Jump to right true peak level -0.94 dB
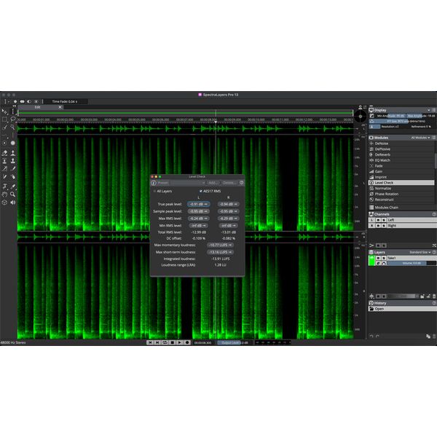437x437 pixels. point(228,204)
